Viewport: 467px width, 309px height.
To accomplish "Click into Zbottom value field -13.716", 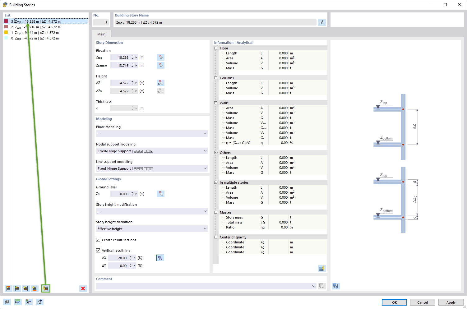I will pyautogui.click(x=120, y=66).
